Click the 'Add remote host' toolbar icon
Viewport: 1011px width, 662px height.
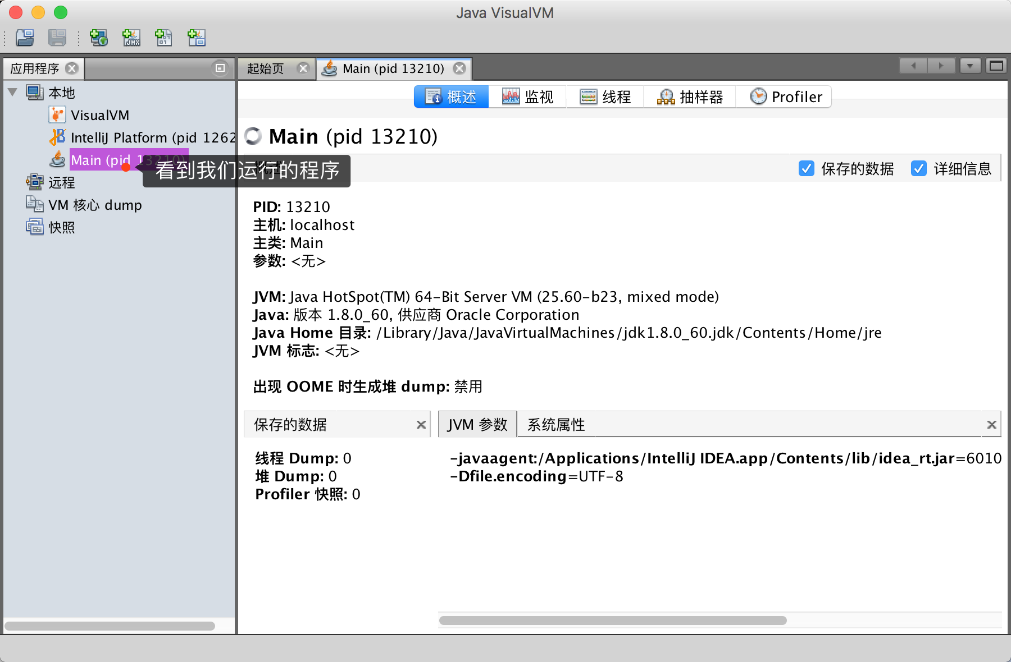99,38
